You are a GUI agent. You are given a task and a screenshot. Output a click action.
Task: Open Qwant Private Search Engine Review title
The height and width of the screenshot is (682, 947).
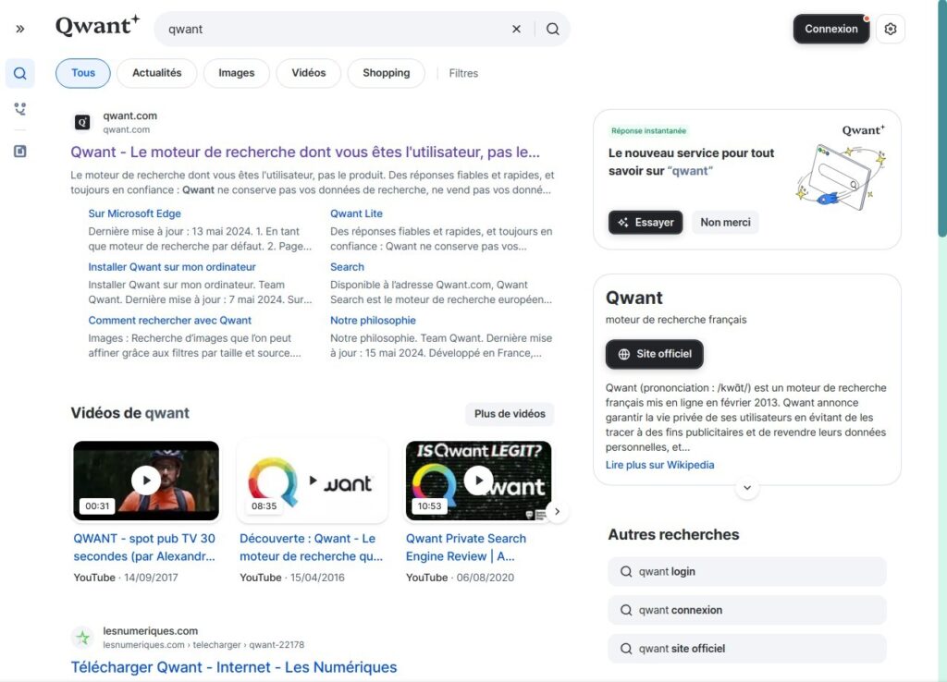[x=466, y=547]
